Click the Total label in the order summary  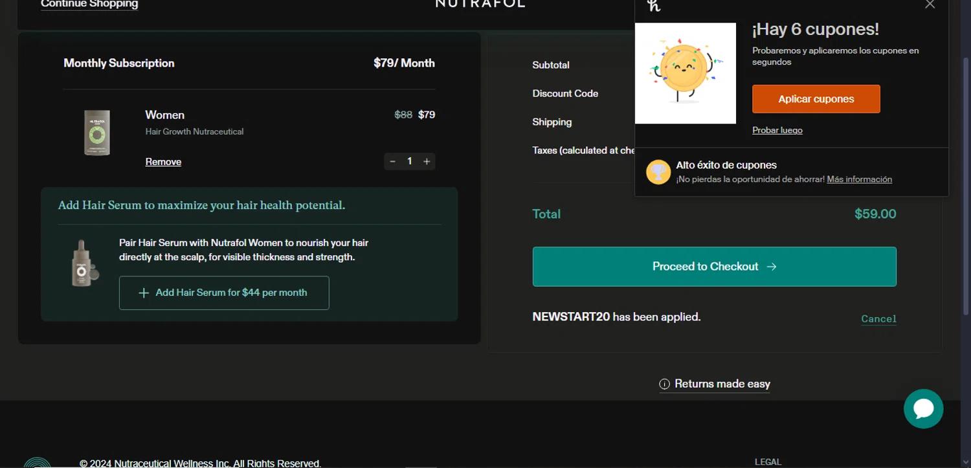(x=546, y=214)
